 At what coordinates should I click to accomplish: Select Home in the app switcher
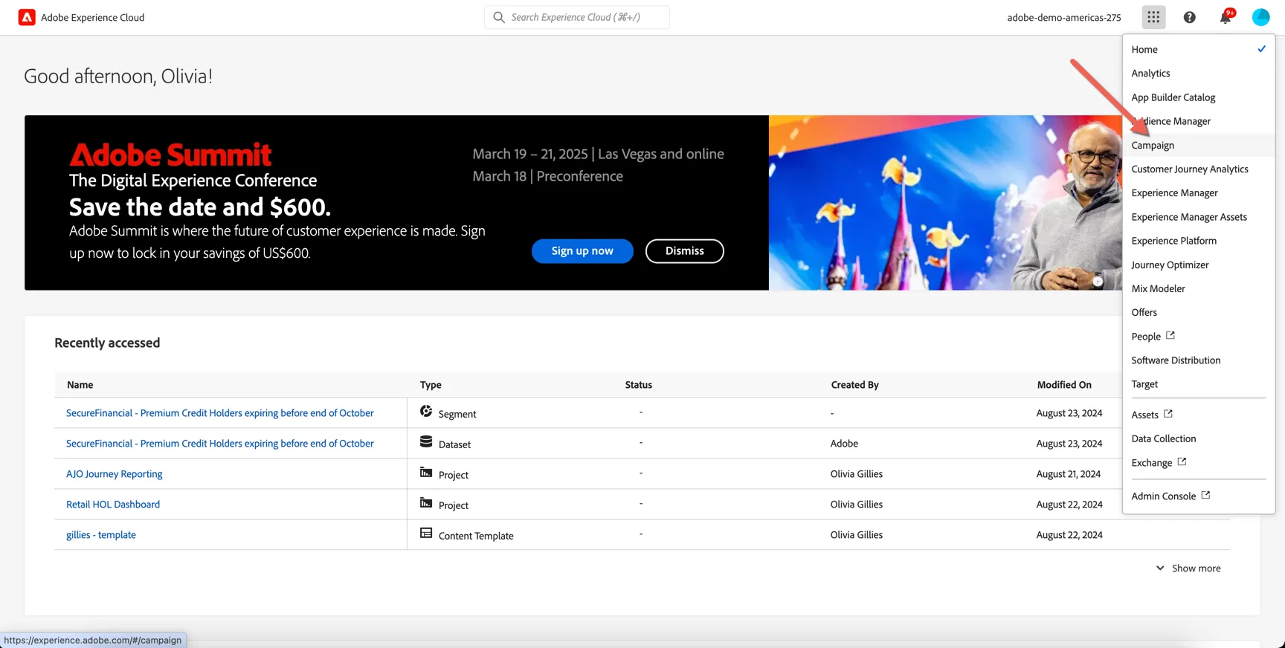(x=1199, y=49)
